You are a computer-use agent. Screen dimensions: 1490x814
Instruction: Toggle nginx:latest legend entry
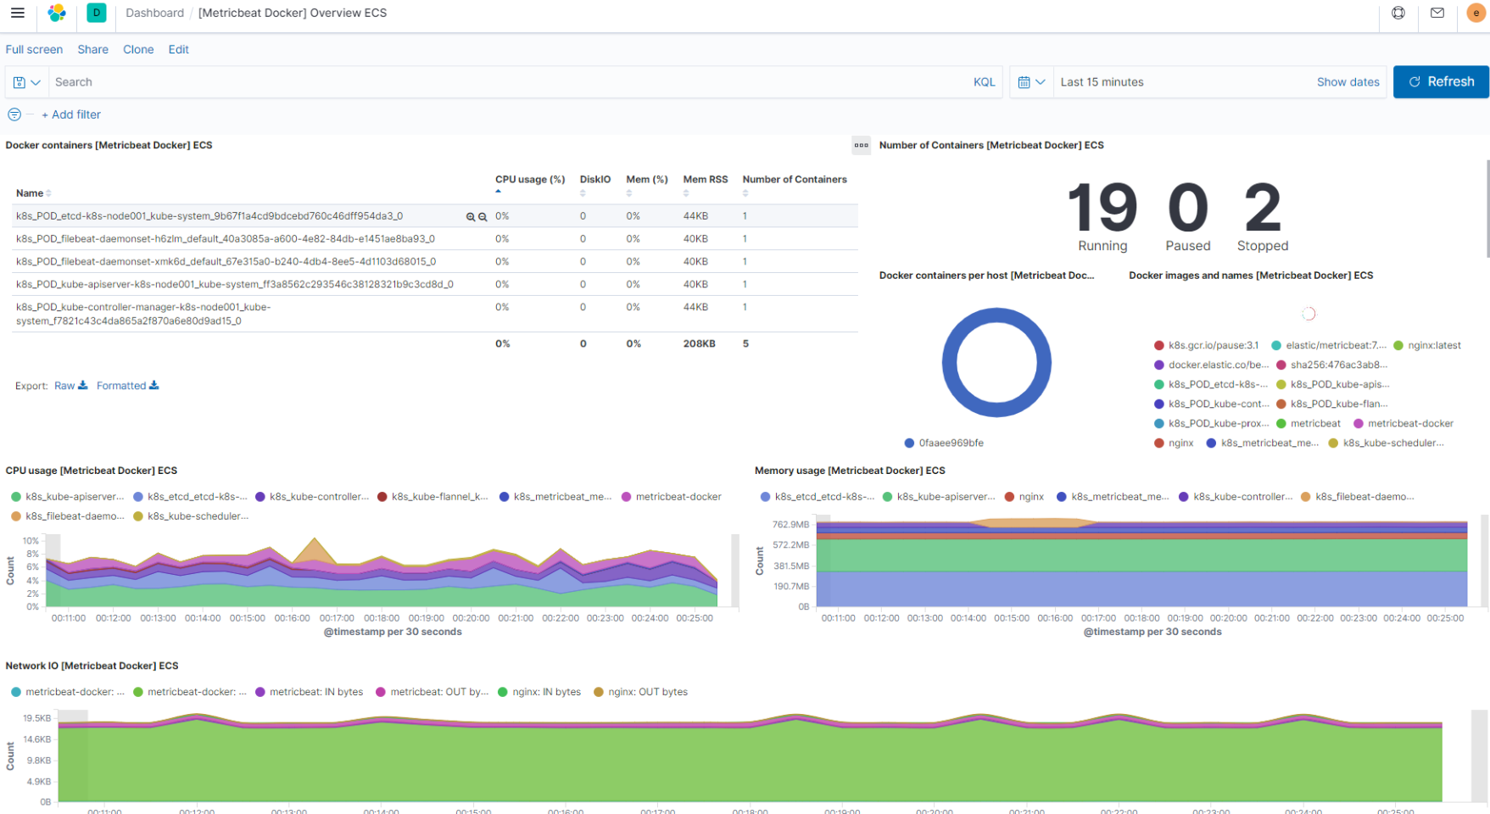click(x=1427, y=345)
